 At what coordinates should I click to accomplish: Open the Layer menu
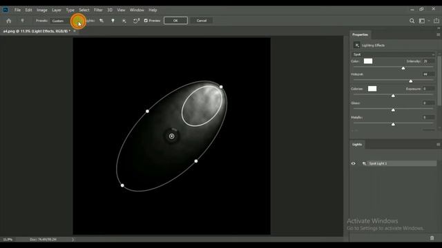tap(57, 10)
